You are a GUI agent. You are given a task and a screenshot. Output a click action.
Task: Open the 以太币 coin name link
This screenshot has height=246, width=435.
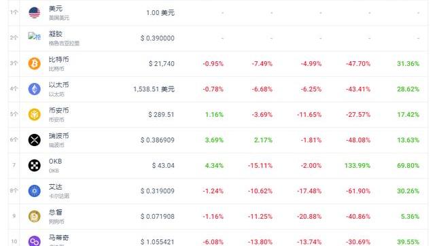59,85
